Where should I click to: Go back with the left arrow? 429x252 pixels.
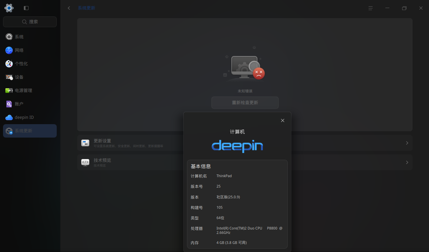pos(69,8)
